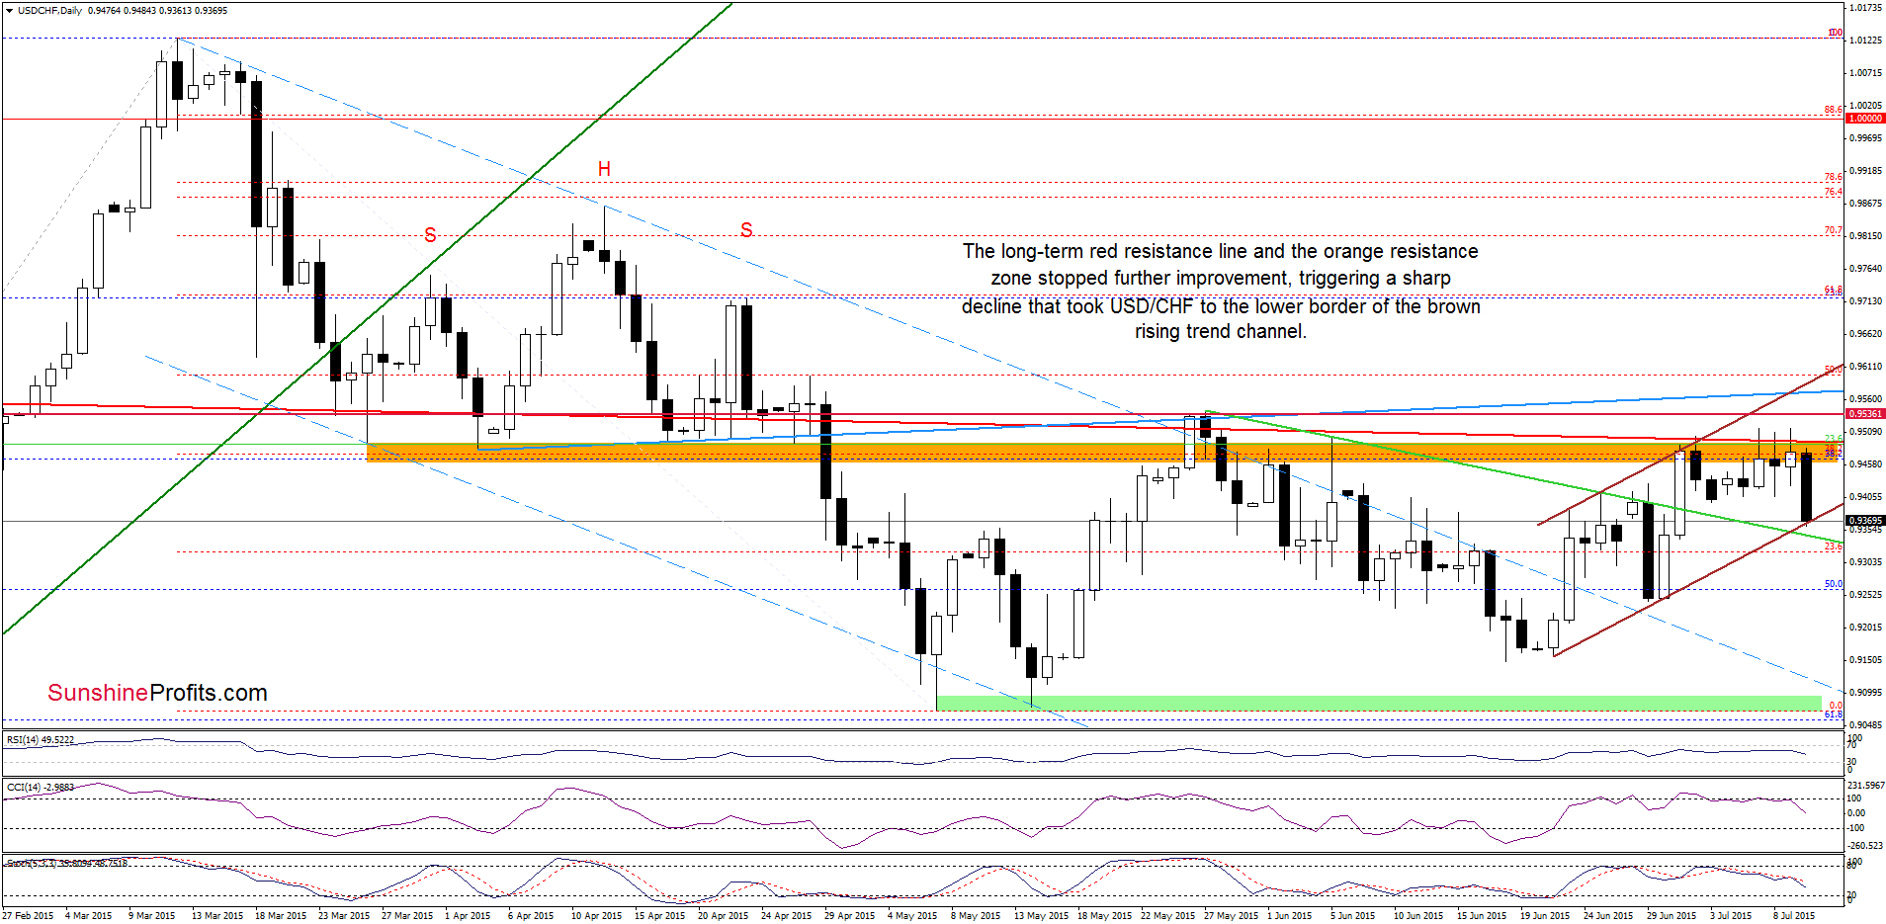Click the 88.6 Fibonacci level label
Screen dimensions: 1886x924
(x=1833, y=110)
